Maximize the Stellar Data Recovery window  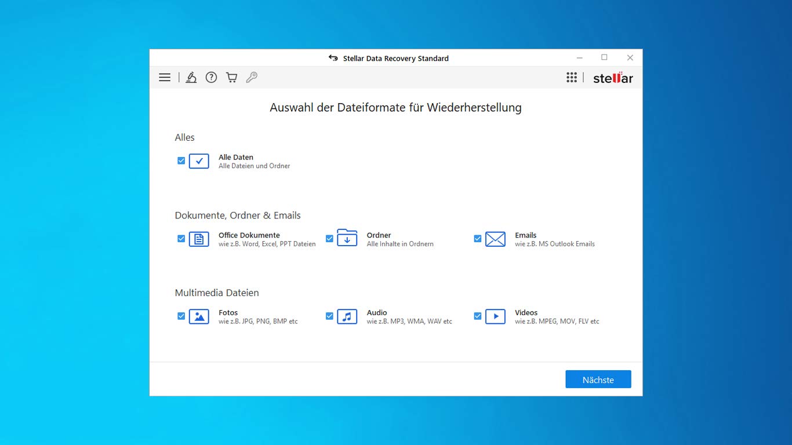click(x=604, y=57)
